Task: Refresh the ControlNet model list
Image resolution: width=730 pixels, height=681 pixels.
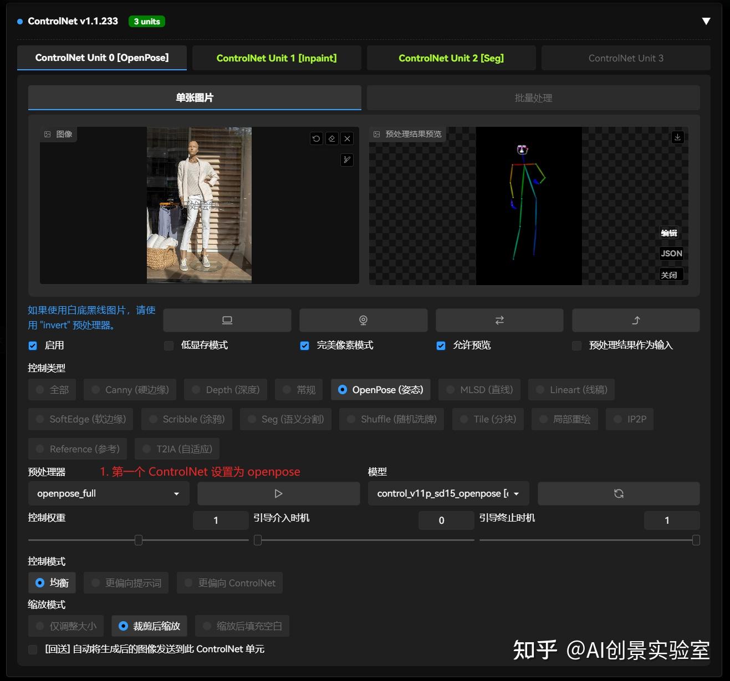Action: point(619,493)
